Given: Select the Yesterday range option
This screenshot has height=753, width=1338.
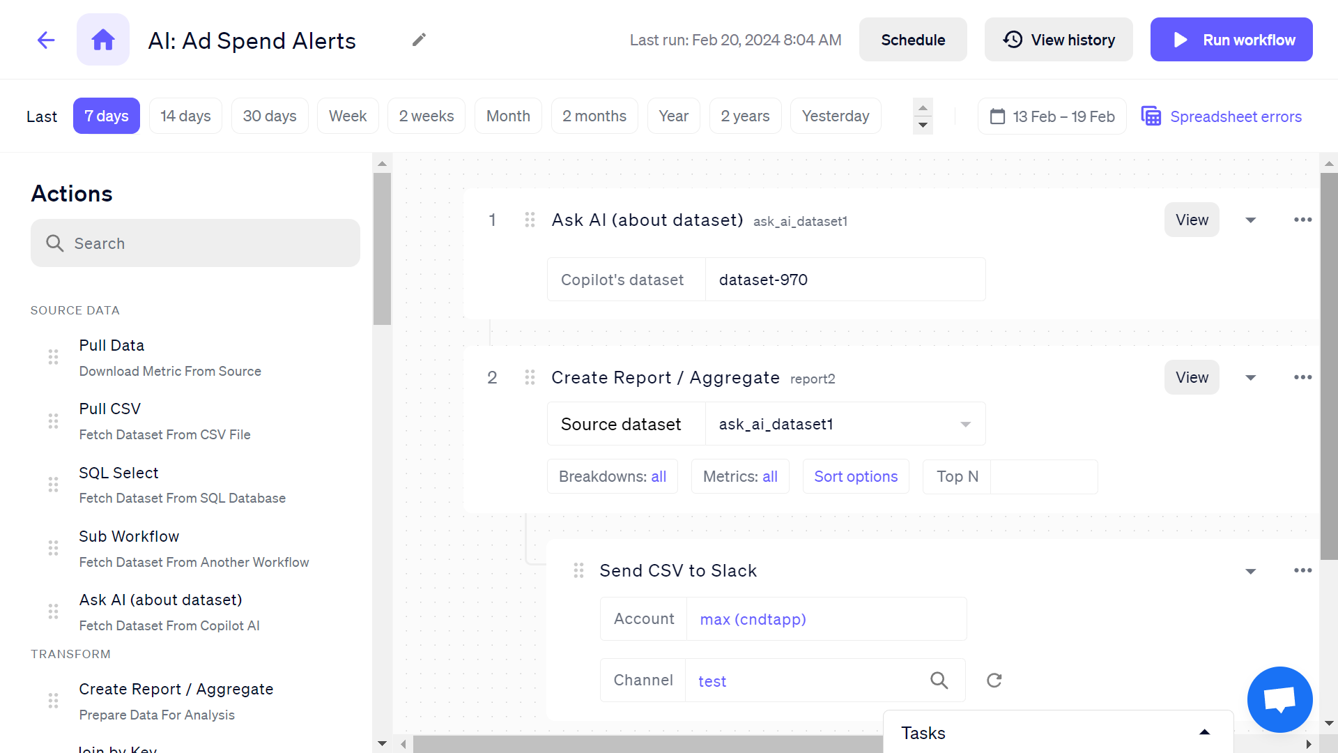Looking at the screenshot, I should [835, 116].
